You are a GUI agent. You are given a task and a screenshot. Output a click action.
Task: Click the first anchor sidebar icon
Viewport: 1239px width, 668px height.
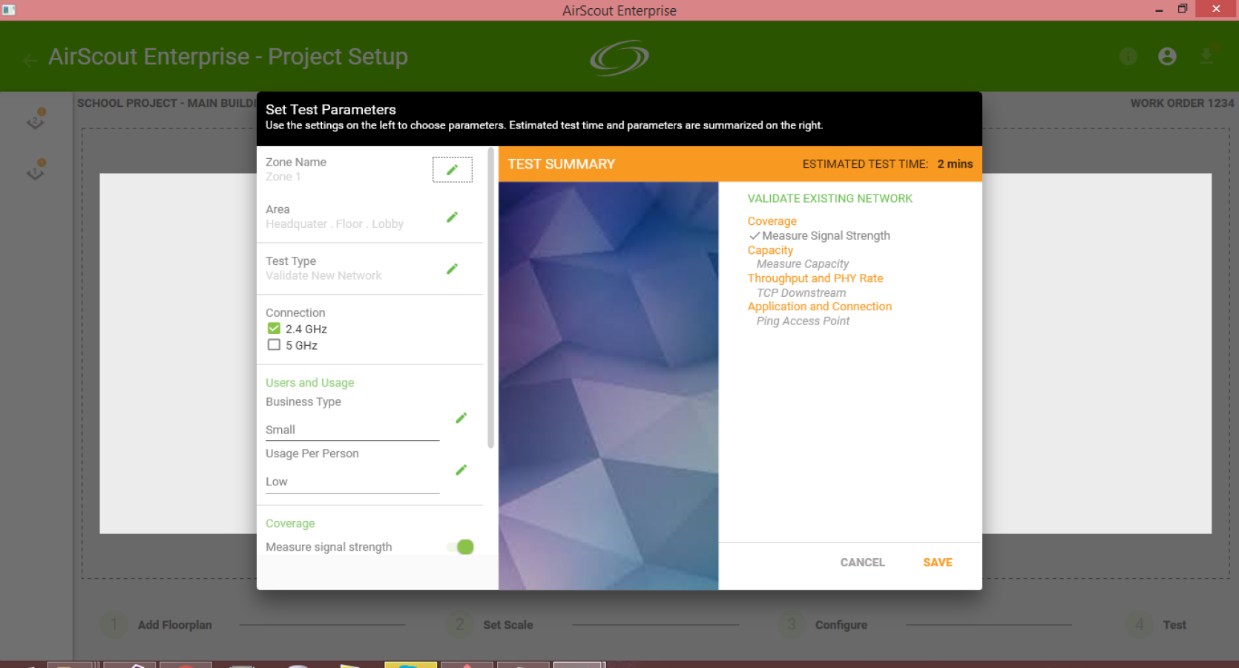pyautogui.click(x=36, y=119)
